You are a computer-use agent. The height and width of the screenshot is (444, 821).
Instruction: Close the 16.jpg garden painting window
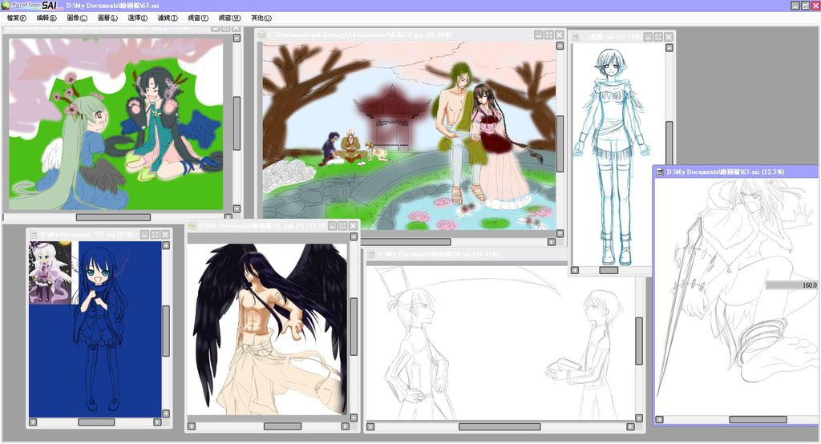point(559,34)
